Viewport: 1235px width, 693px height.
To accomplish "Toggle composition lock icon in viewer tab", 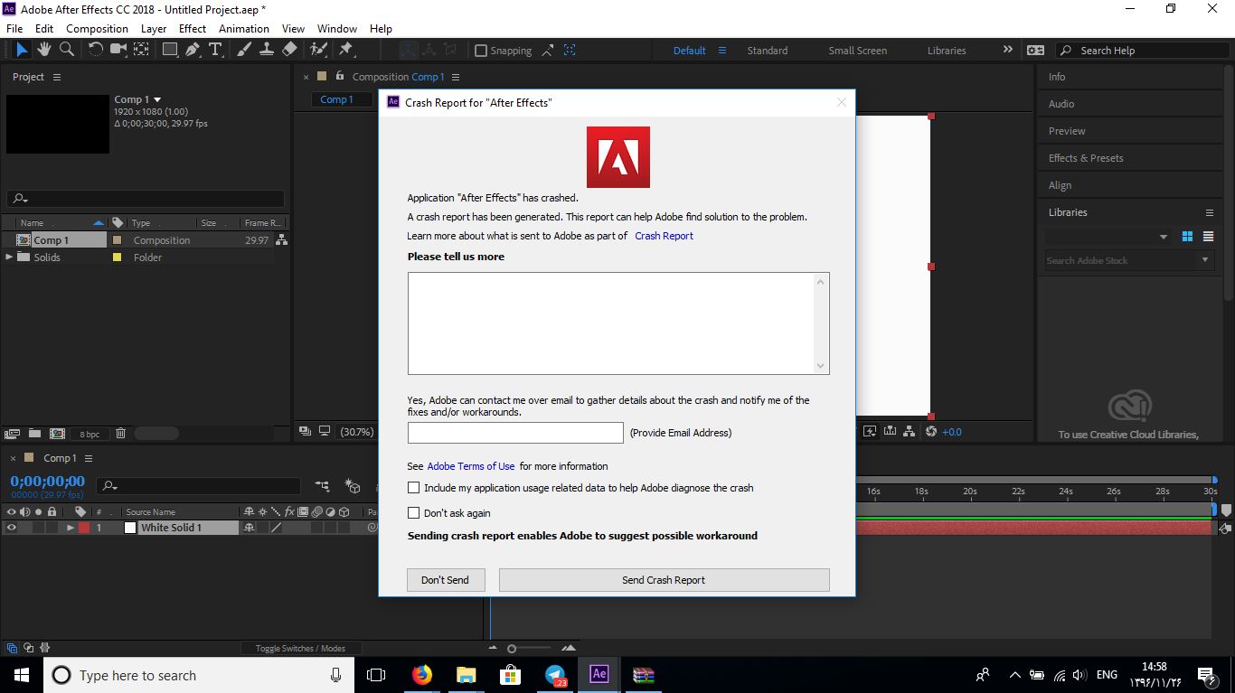I will [340, 76].
